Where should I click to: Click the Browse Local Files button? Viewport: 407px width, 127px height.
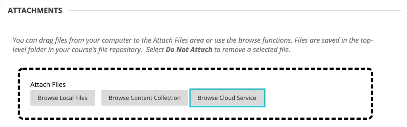[x=63, y=98]
